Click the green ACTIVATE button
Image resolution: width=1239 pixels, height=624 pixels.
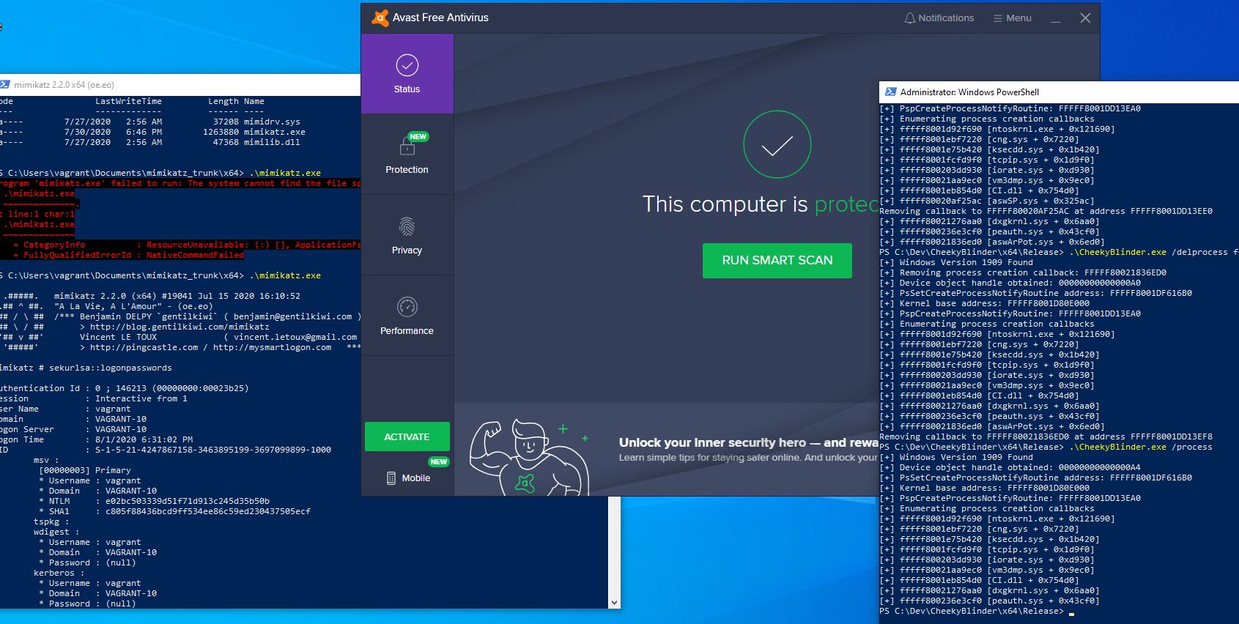[407, 437]
